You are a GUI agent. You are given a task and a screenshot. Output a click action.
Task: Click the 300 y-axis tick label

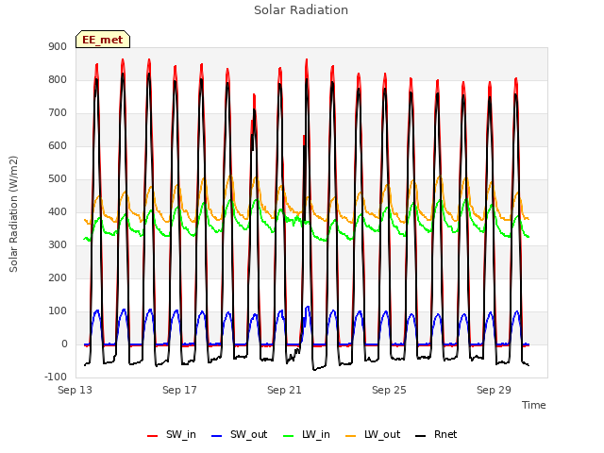[x=58, y=245]
